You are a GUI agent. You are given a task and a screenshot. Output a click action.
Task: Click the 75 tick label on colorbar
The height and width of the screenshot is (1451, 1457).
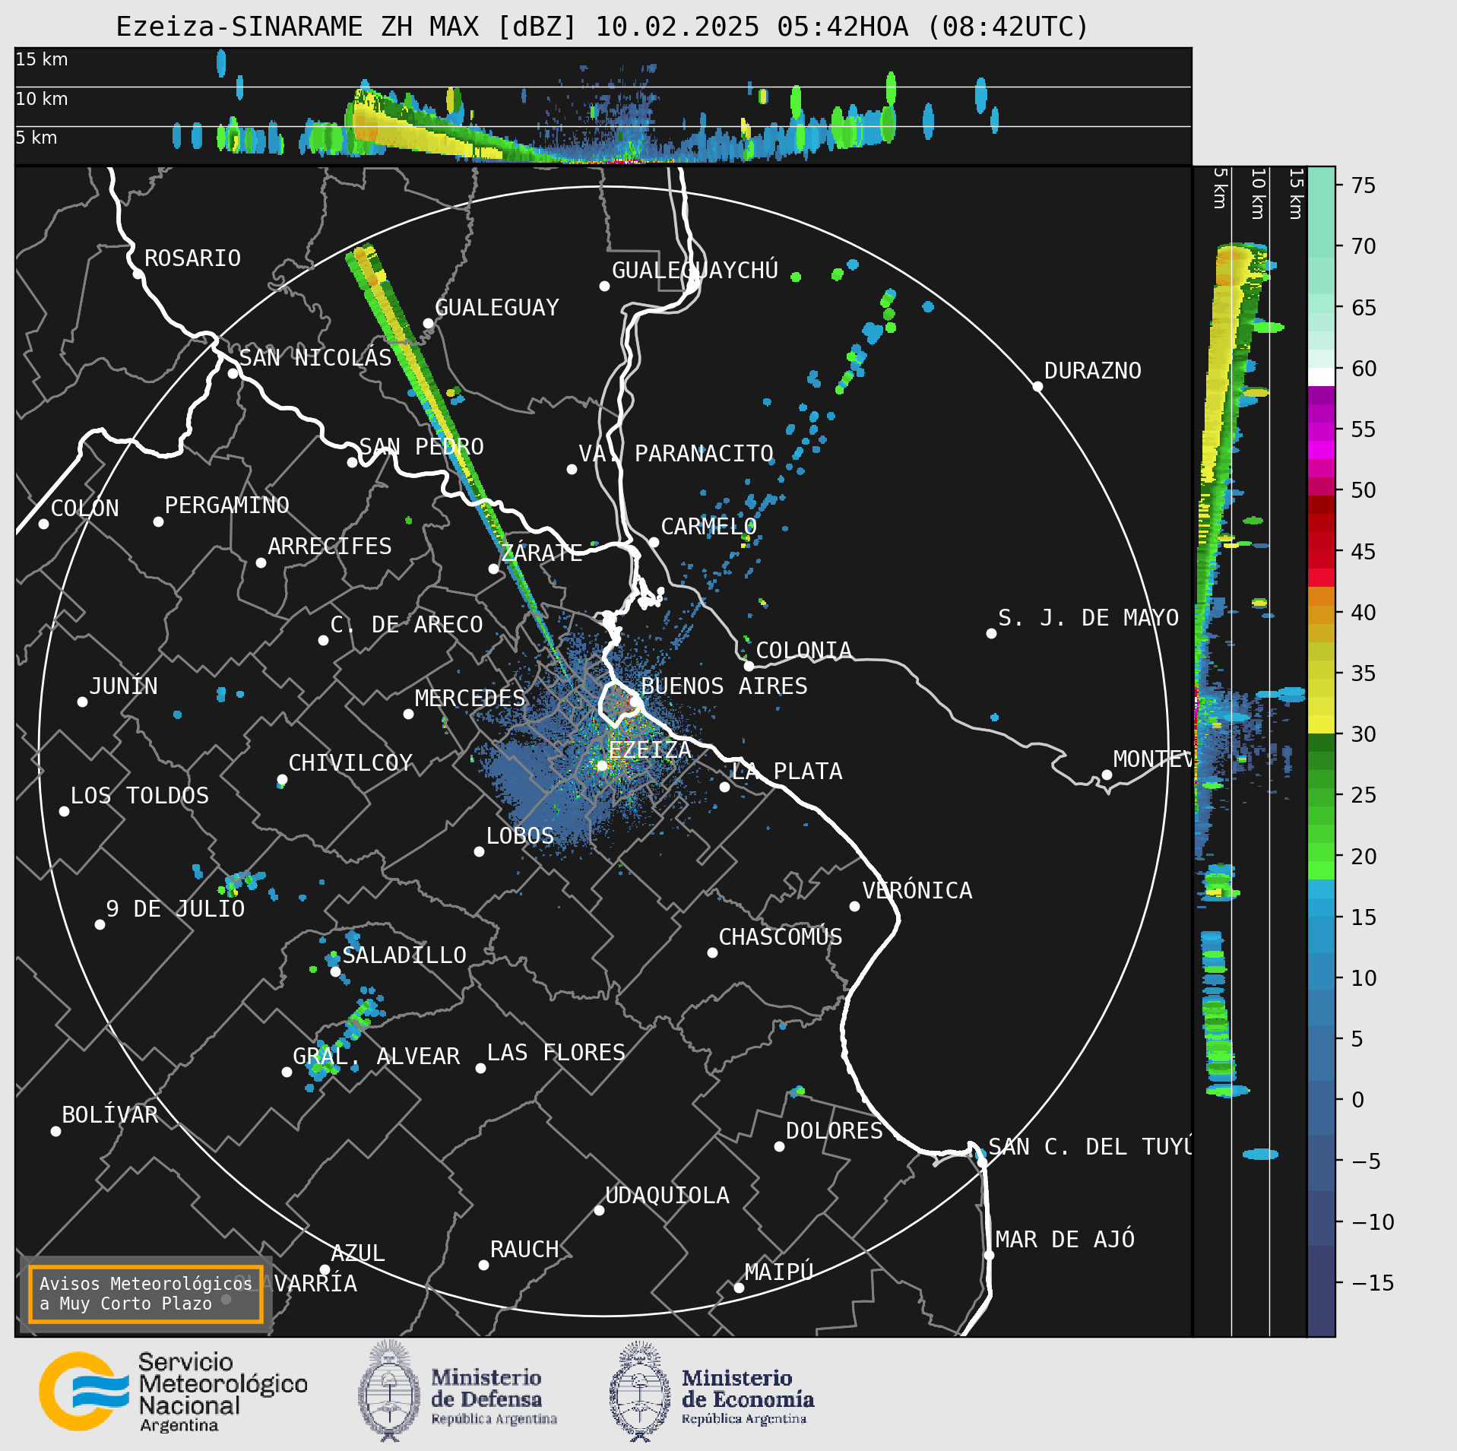point(1364,185)
